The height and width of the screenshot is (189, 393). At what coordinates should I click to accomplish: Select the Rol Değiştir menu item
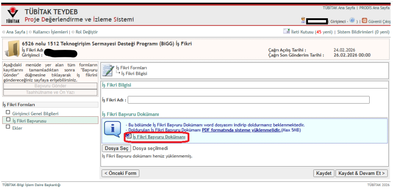point(86,32)
